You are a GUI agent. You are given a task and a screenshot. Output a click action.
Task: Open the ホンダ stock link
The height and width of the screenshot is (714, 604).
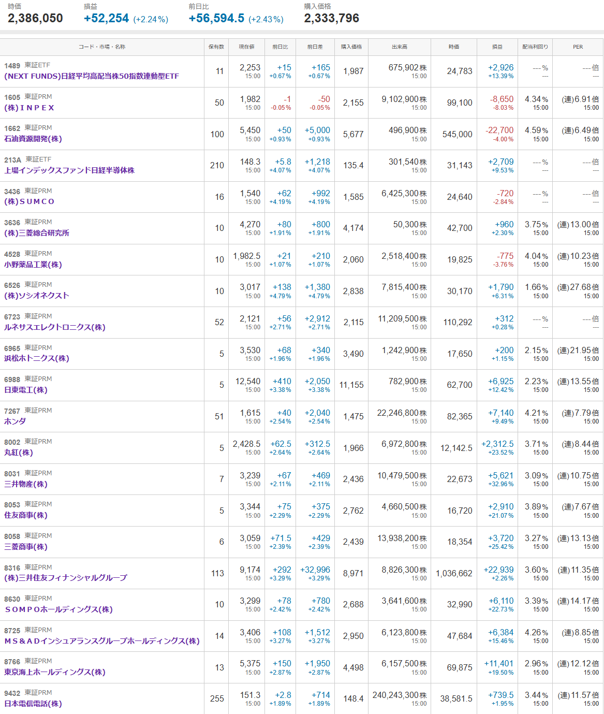coord(15,421)
